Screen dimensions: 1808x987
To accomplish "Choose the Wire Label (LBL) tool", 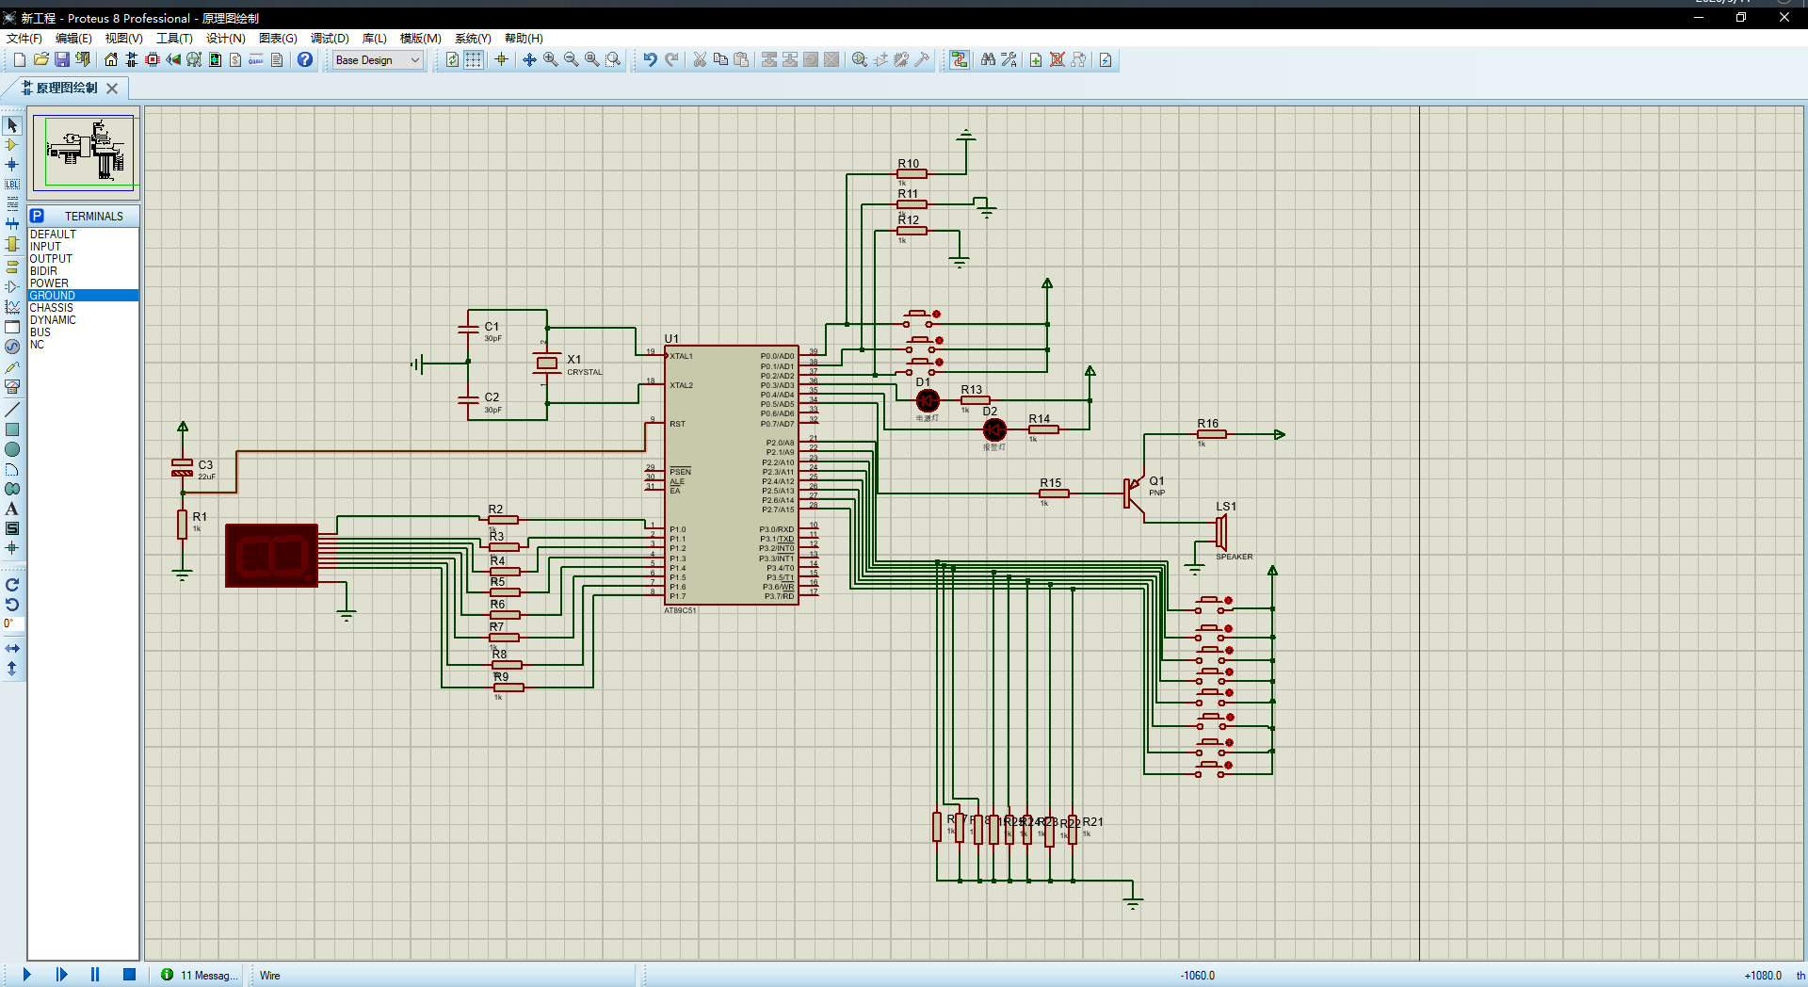I will click(12, 185).
